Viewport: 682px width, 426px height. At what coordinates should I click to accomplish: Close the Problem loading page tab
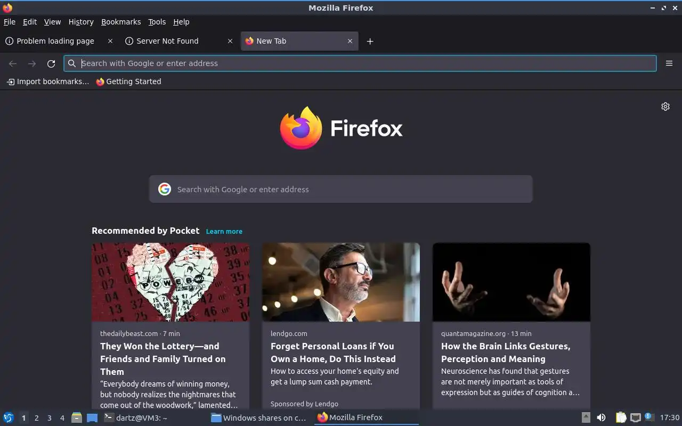(x=110, y=41)
